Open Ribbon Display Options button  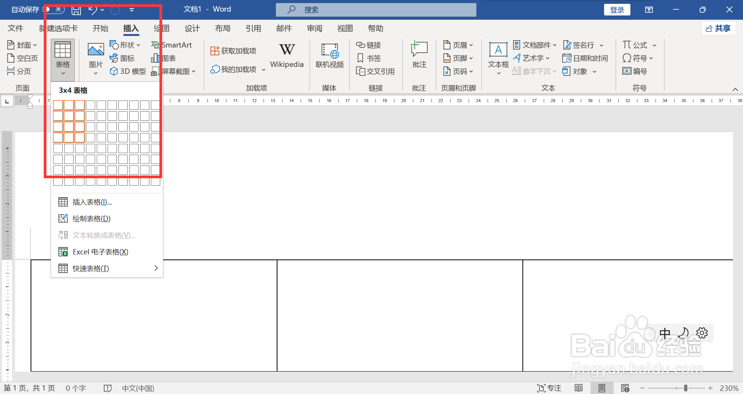(649, 10)
